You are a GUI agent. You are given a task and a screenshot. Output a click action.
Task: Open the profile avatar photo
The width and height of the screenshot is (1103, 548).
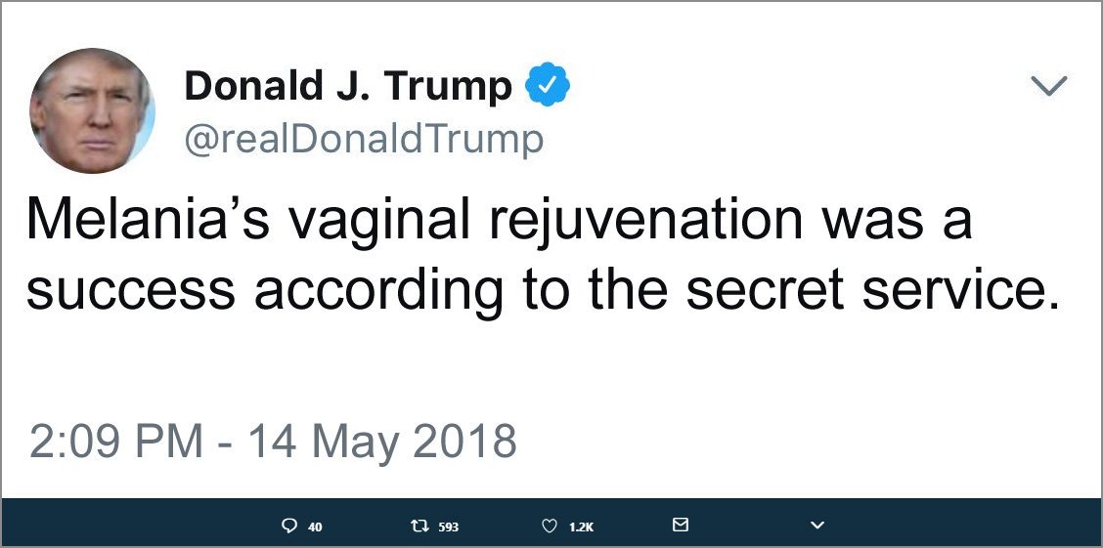(x=92, y=110)
